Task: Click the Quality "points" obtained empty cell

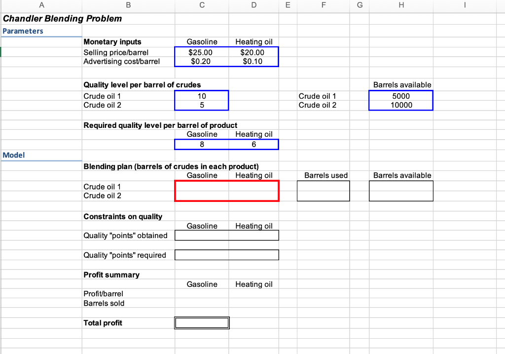Action: click(202, 236)
